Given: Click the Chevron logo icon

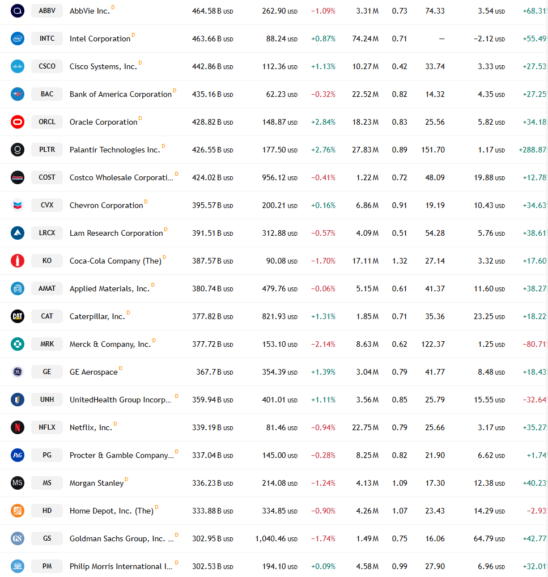Looking at the screenshot, I should point(18,205).
